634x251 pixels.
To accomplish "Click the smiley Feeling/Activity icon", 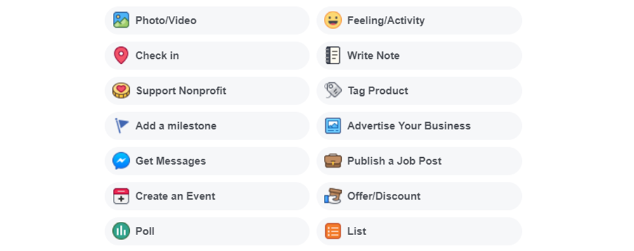I will 333,20.
